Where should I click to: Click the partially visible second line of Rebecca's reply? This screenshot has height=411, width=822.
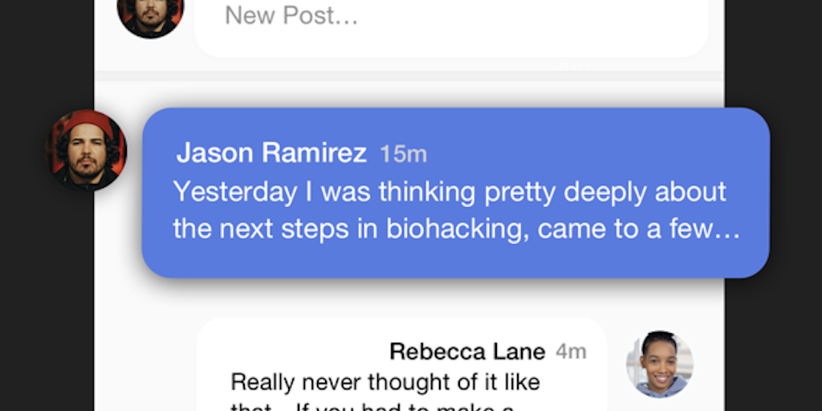coord(372,406)
